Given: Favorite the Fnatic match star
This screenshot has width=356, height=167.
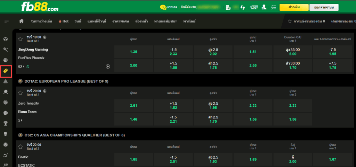Looking at the screenshot, I should click(21, 147).
